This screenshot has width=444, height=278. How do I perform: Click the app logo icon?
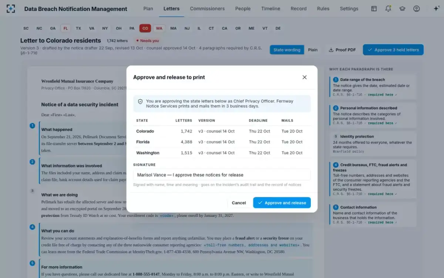point(11,9)
